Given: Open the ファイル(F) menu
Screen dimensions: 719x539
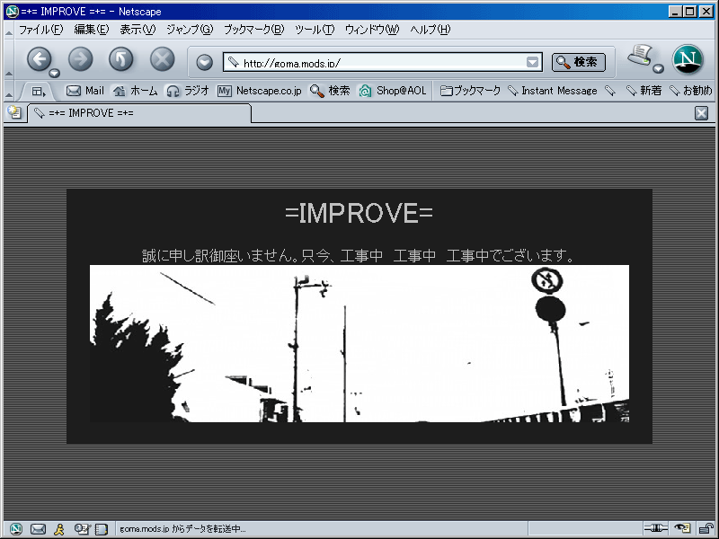Looking at the screenshot, I should pos(40,30).
